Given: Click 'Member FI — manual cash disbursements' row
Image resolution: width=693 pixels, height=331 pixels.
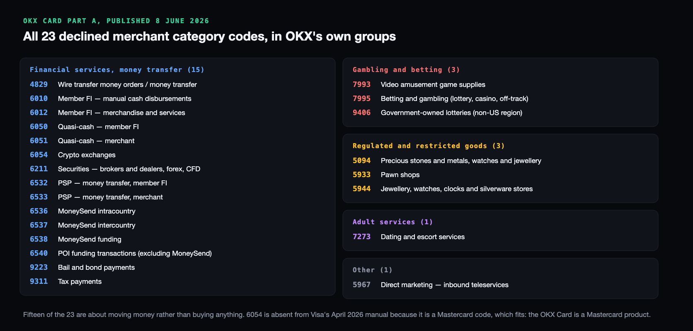Looking at the screenshot, I should click(x=125, y=98).
